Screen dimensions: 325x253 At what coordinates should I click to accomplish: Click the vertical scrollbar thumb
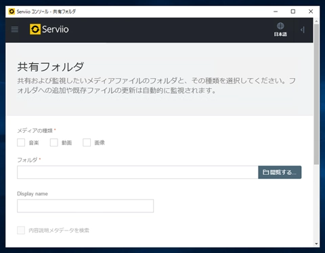316,94
